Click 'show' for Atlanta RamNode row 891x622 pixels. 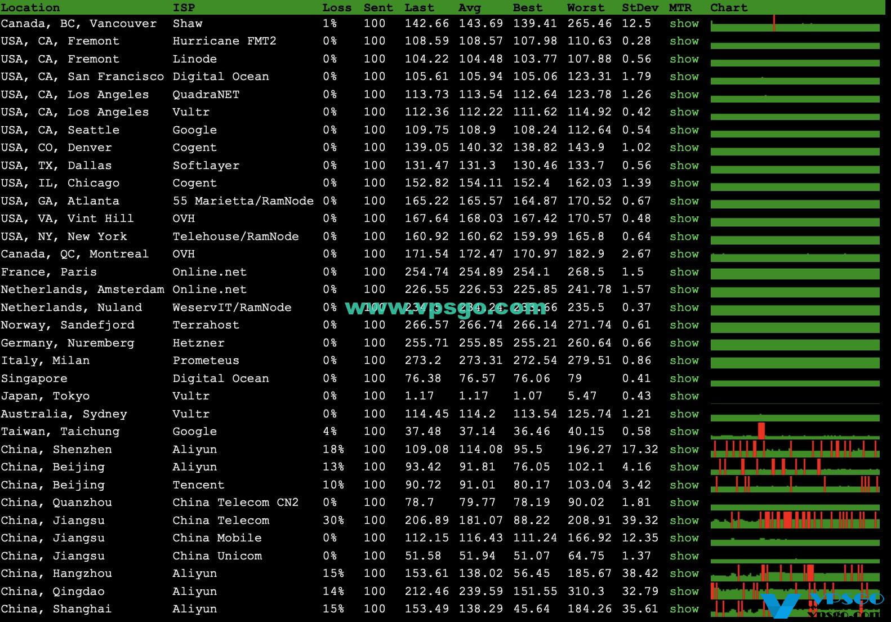tap(684, 201)
